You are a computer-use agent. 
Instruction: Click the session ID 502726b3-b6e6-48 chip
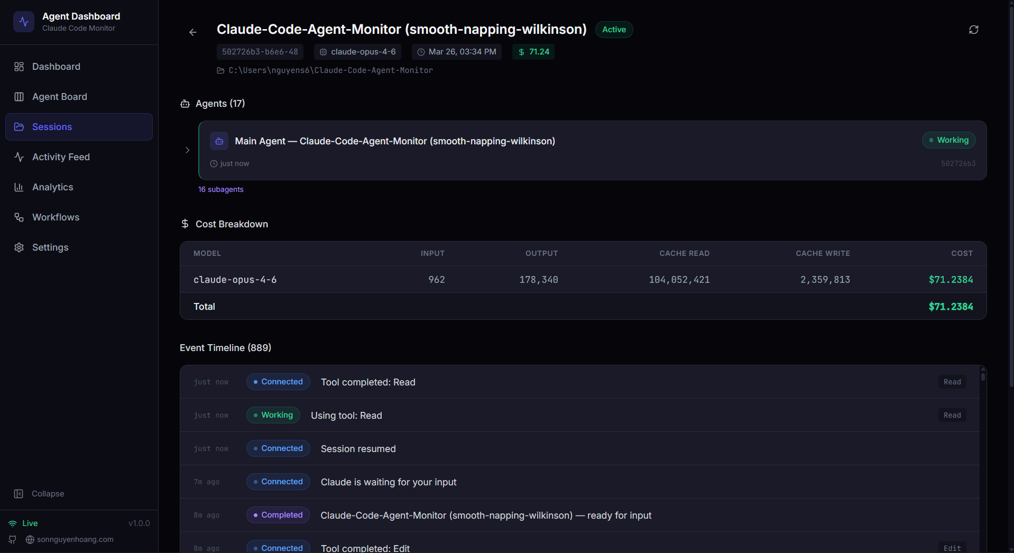(x=260, y=52)
